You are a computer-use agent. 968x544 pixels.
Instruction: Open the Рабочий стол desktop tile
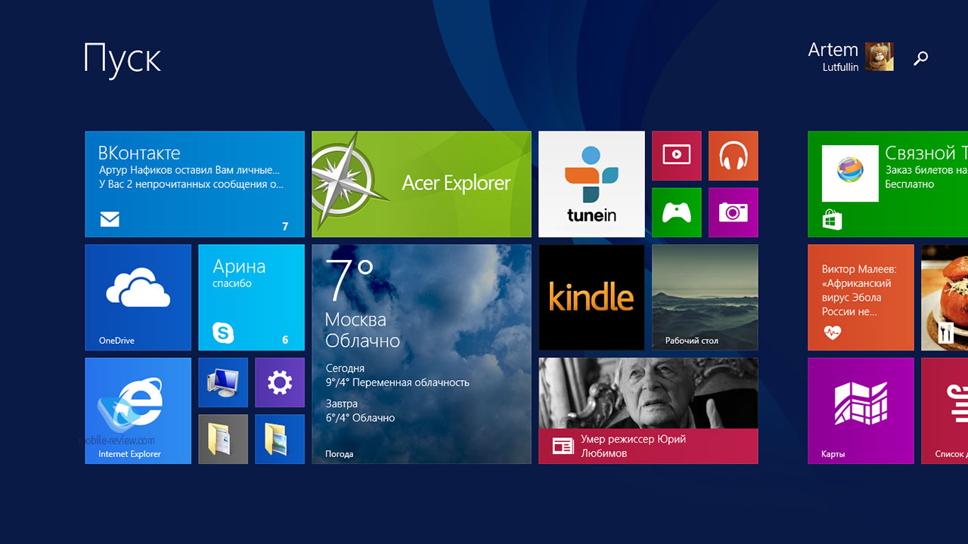705,298
